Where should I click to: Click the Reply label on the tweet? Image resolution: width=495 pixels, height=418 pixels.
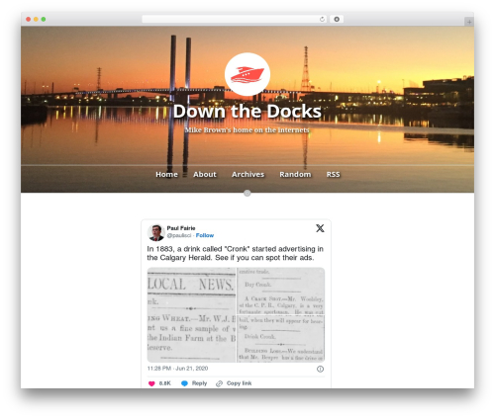pos(199,383)
